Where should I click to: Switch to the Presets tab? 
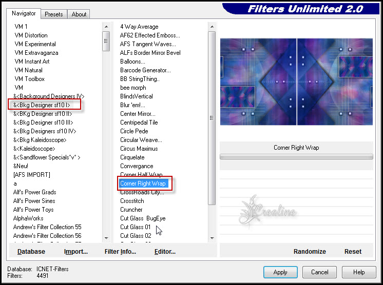coord(53,14)
